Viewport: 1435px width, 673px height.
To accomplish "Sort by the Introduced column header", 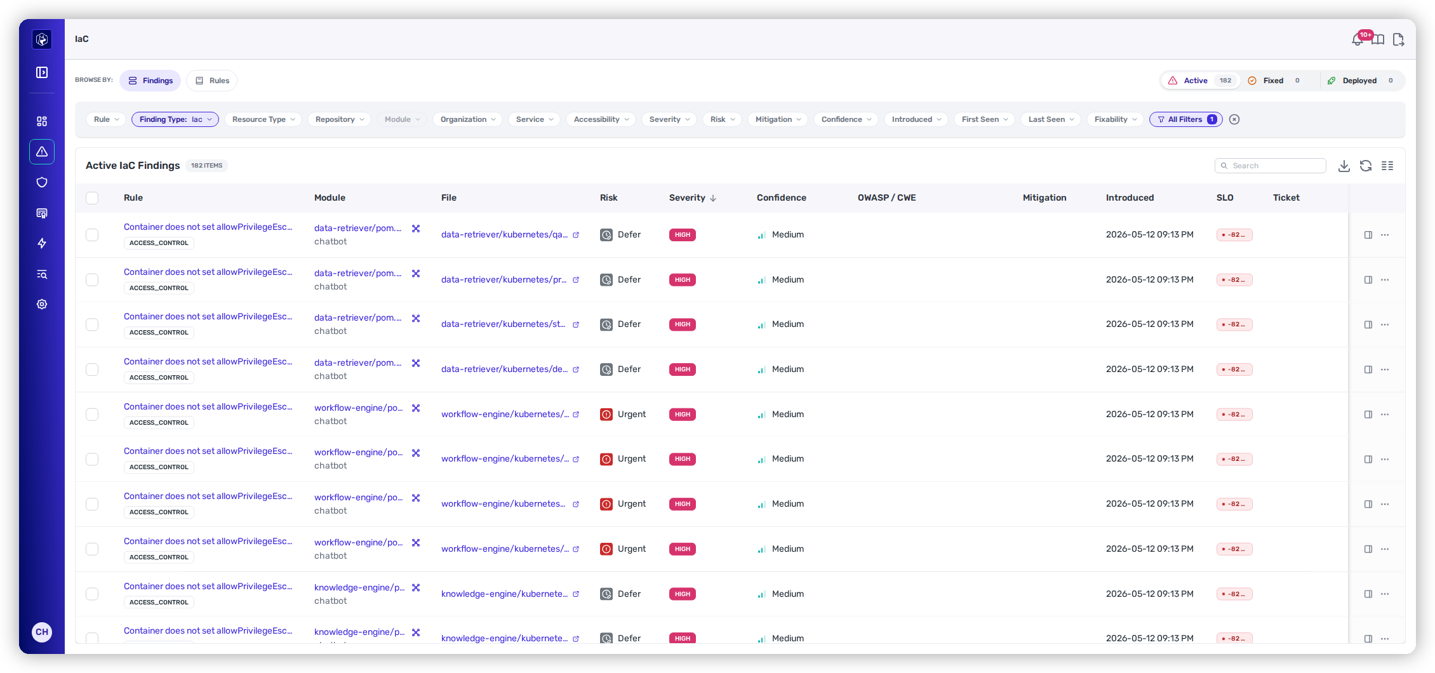I will coord(1130,198).
